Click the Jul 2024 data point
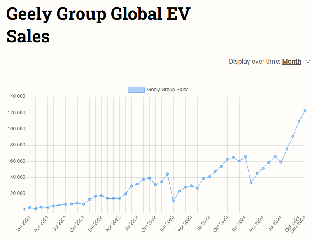The image size is (314, 241). pos(281,162)
